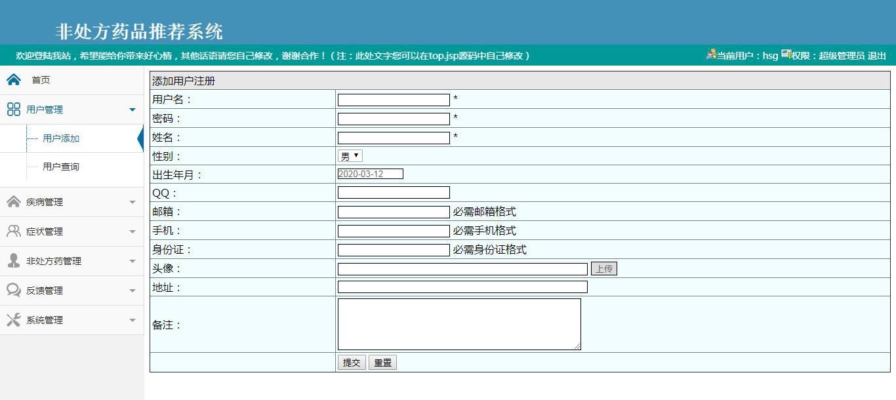This screenshot has height=400, width=896.
Task: Click the welcome message in the banner
Action: tap(273, 56)
